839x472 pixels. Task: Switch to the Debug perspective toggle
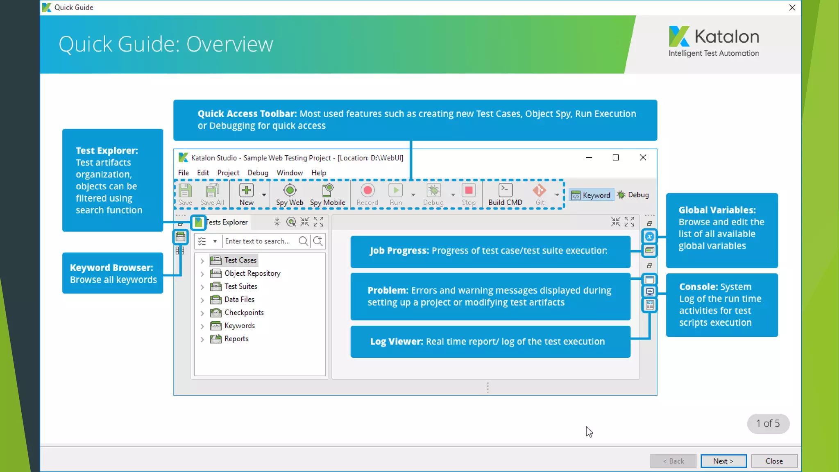pyautogui.click(x=633, y=195)
